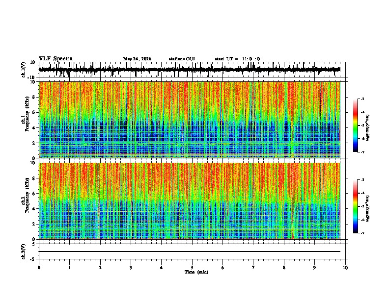Click the ch.3(V) axis label
389x300 pixels.
(x=24, y=252)
